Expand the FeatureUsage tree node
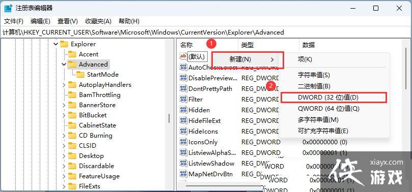Image resolution: width=412 pixels, height=192 pixels. [64, 176]
